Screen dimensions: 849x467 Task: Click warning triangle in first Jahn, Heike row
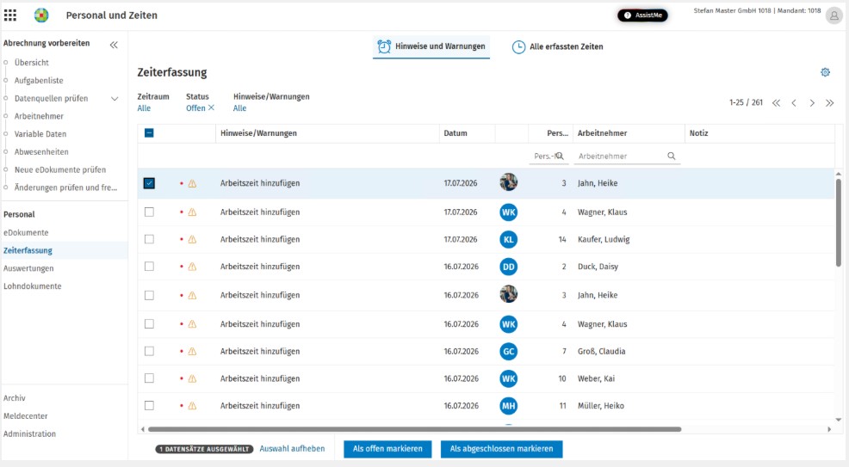(x=192, y=184)
